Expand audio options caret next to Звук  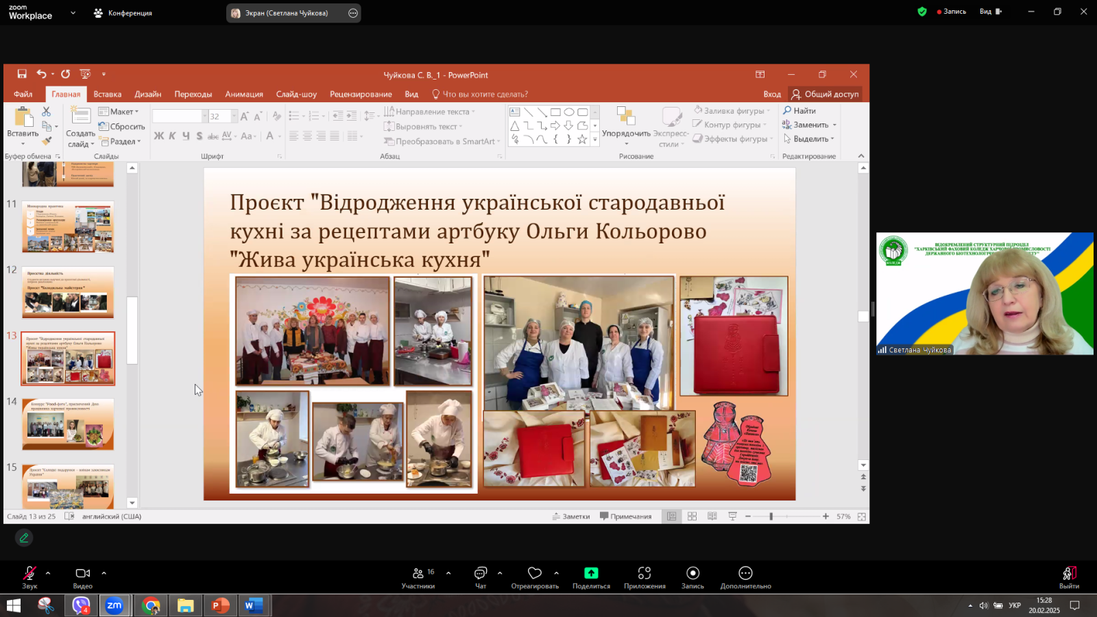48,572
